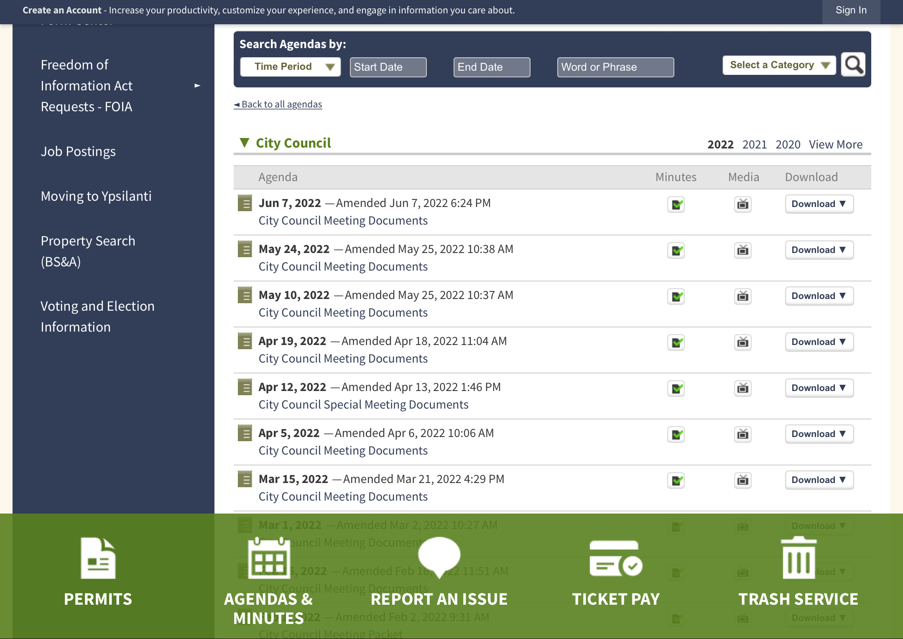Open minutes icon for Apr 19, 2022
The height and width of the screenshot is (639, 903).
[x=676, y=343]
